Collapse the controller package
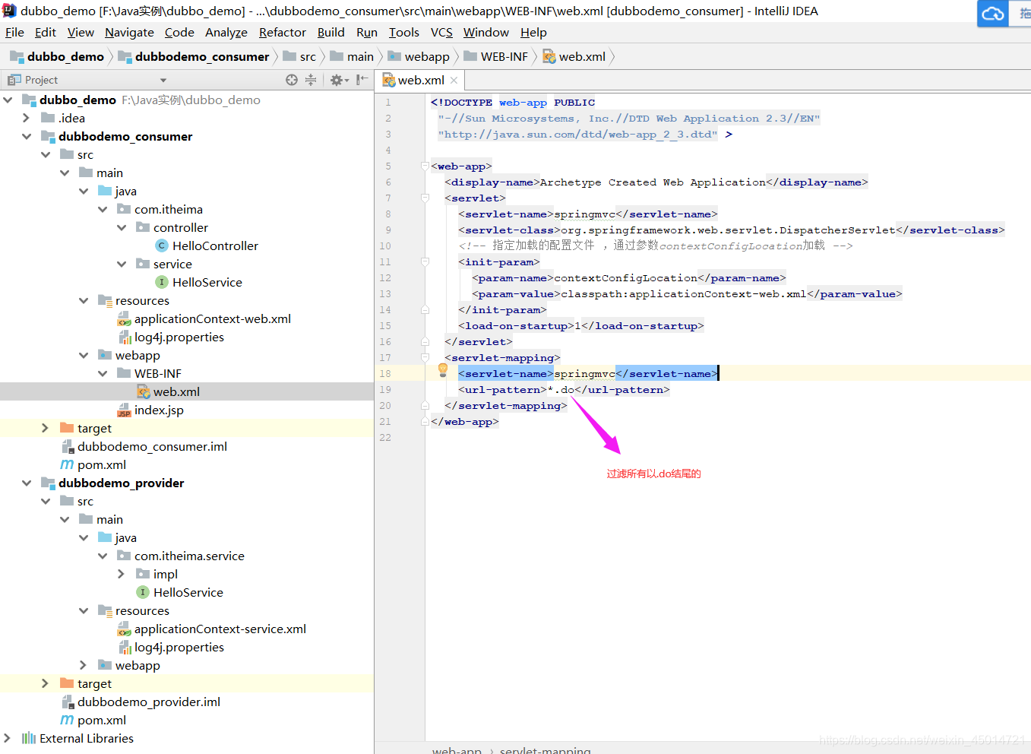 click(122, 227)
